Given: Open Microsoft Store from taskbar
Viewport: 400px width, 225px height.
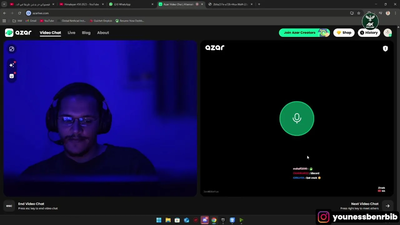Looking at the screenshot, I should pyautogui.click(x=177, y=220).
